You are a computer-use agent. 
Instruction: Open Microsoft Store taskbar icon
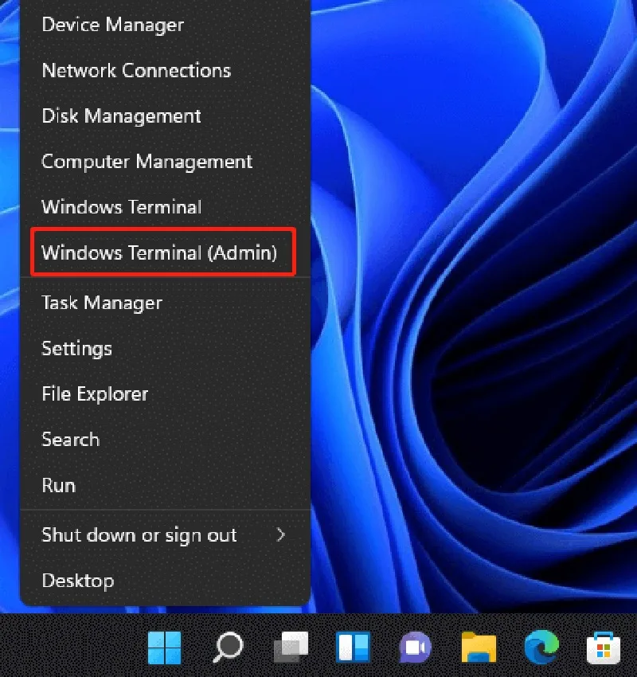tap(604, 648)
